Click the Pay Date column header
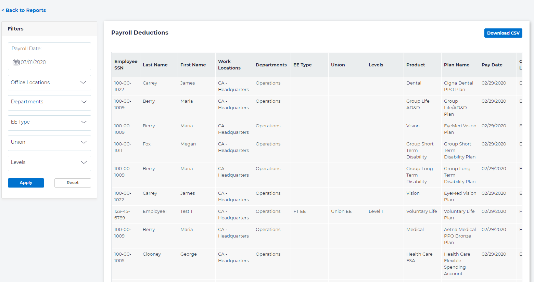The width and height of the screenshot is (534, 282). [x=492, y=65]
